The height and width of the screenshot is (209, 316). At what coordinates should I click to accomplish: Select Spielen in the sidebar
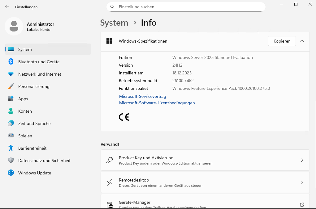click(25, 136)
